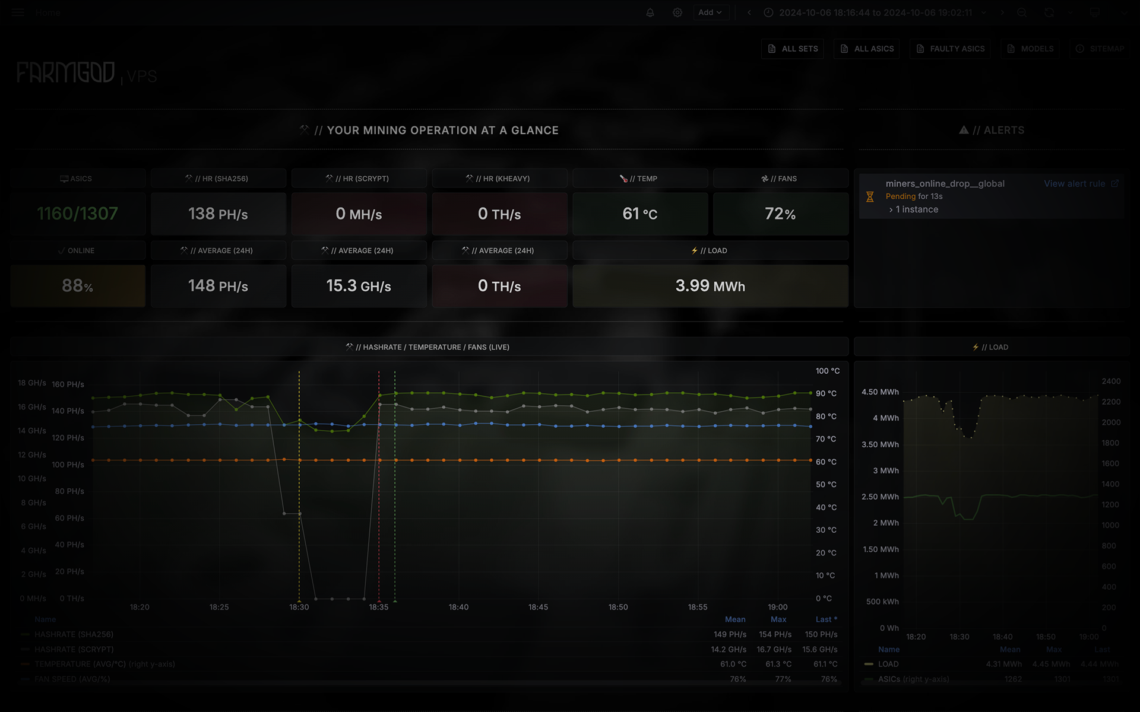
Task: Open the Add dropdown
Action: click(710, 12)
